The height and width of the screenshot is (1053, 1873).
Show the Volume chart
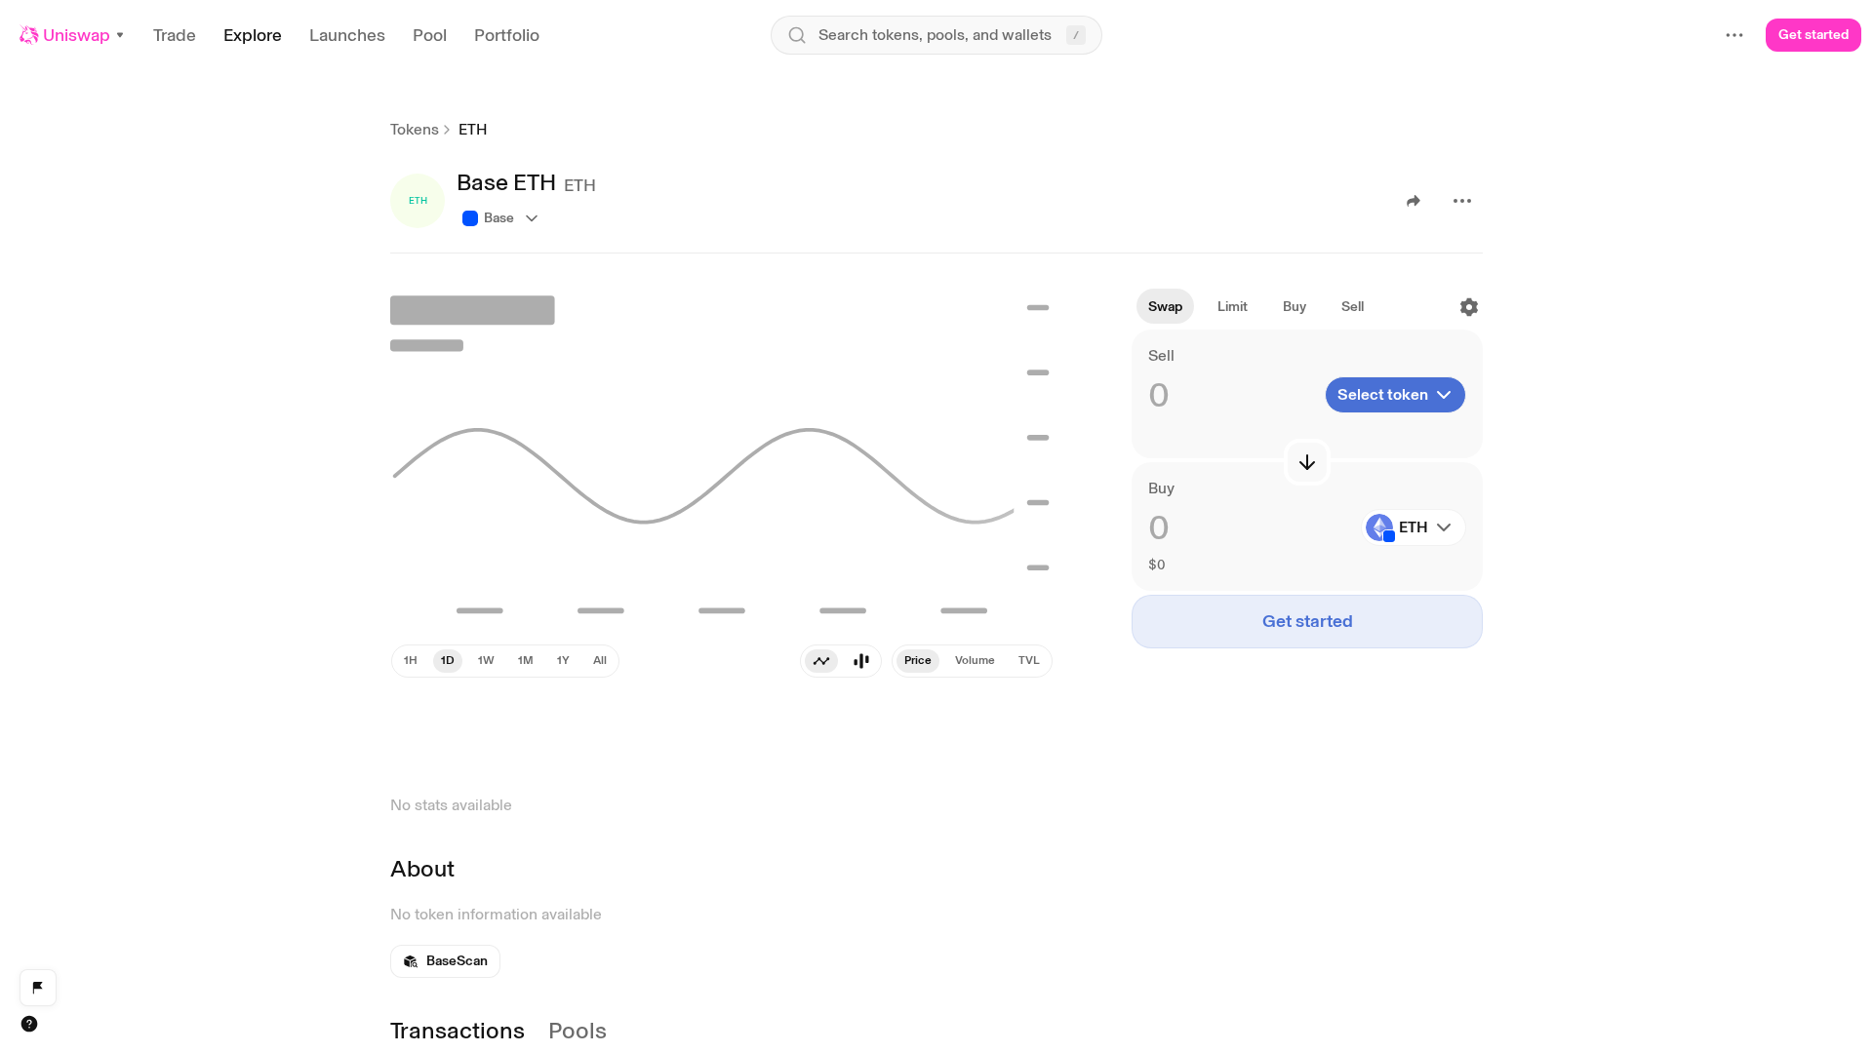[x=975, y=661]
